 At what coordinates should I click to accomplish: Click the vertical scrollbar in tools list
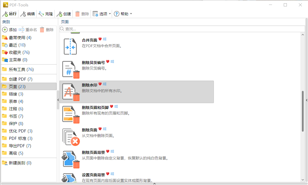click(303, 111)
